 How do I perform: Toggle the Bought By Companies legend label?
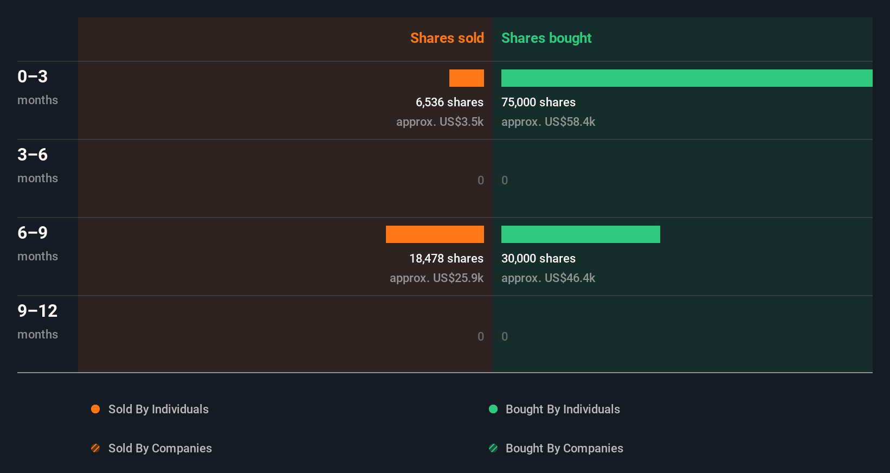[x=564, y=448]
